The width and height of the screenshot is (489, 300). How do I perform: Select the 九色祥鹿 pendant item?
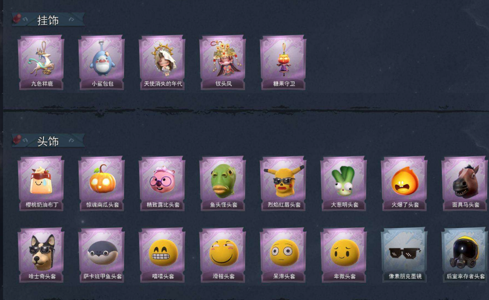[42, 62]
